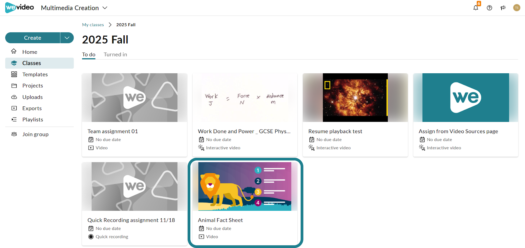Click 'Resume playback test' title
Image resolution: width=525 pixels, height=248 pixels.
tap(335, 131)
